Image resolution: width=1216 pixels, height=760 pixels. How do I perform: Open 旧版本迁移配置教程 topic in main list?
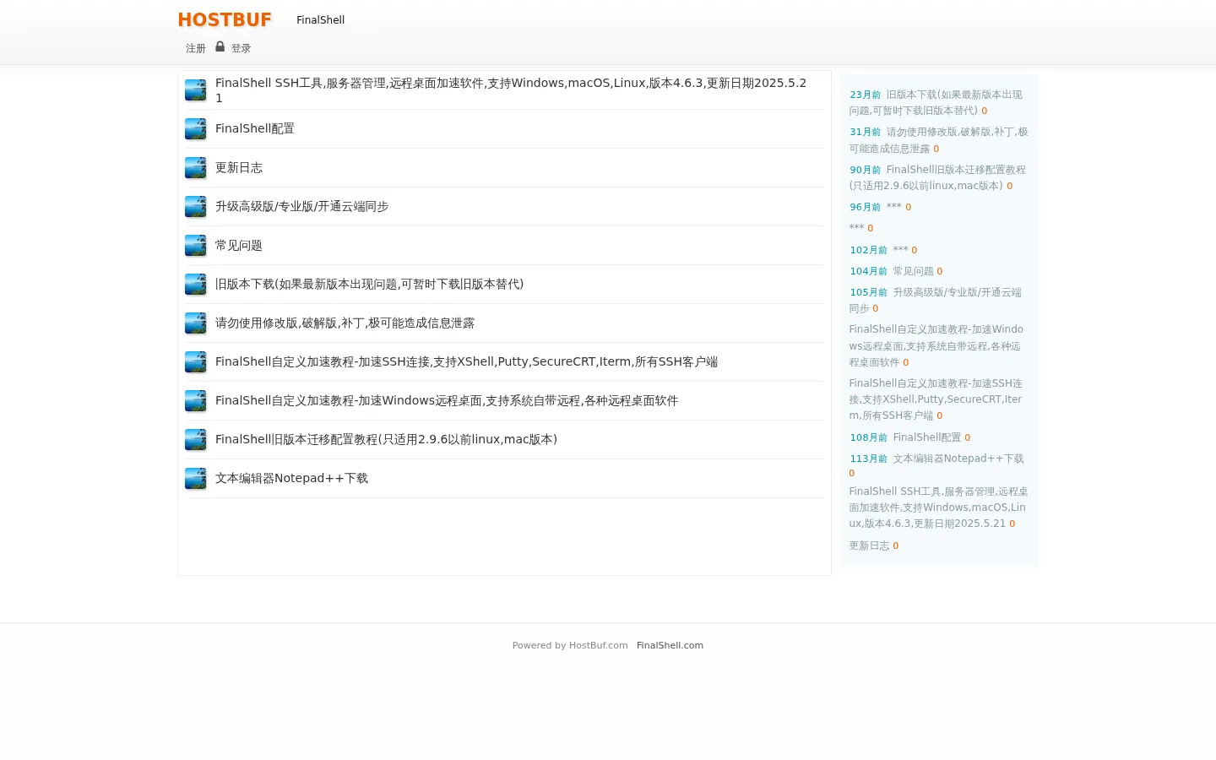[387, 439]
